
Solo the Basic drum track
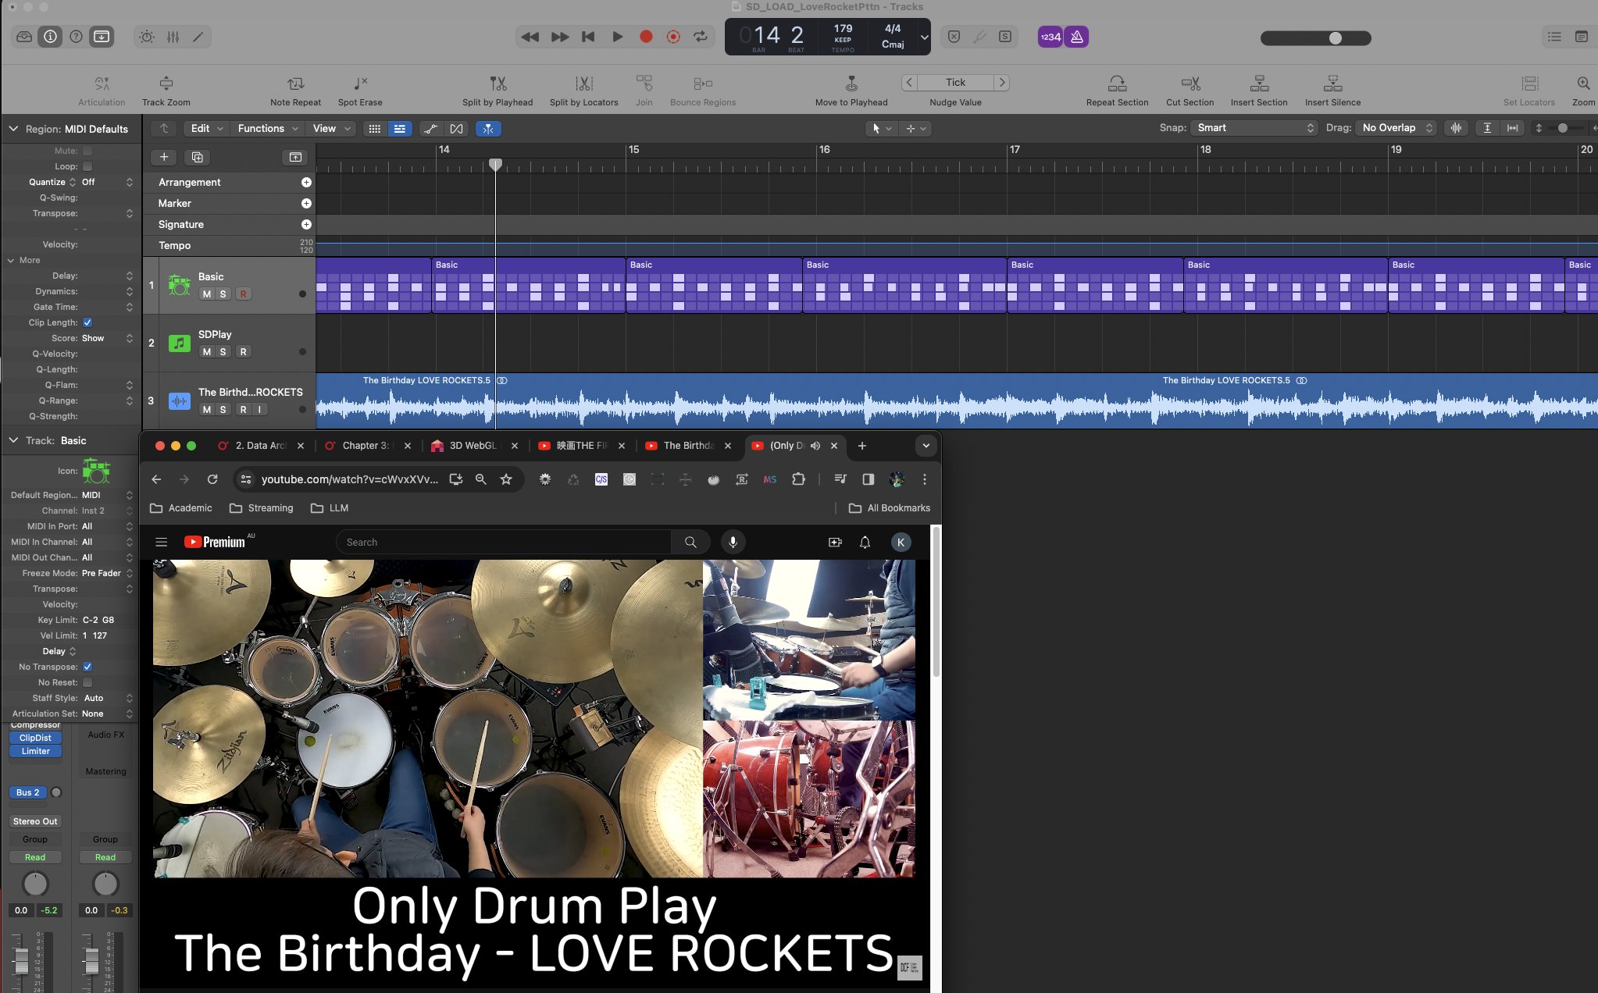223,294
